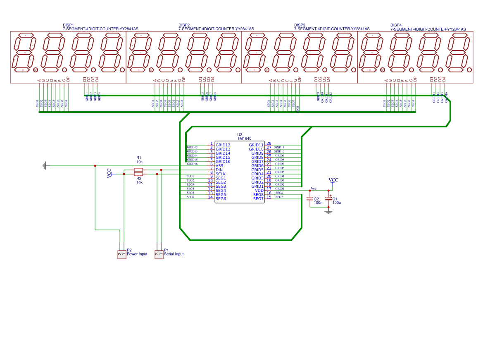This screenshot has height=342, width=483.
Task: Select the "Serial Input" text label
Action: 174,254
